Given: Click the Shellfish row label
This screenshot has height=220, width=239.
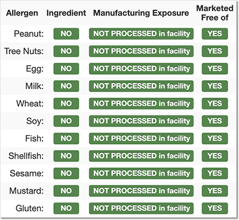Looking at the screenshot, I should pos(26,156).
